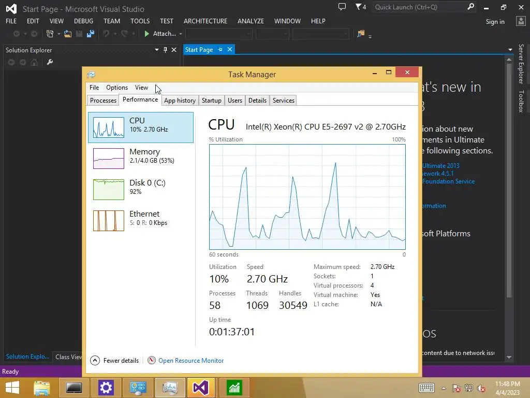Open Task Manager View menu
The height and width of the screenshot is (398, 530).
[x=141, y=87]
